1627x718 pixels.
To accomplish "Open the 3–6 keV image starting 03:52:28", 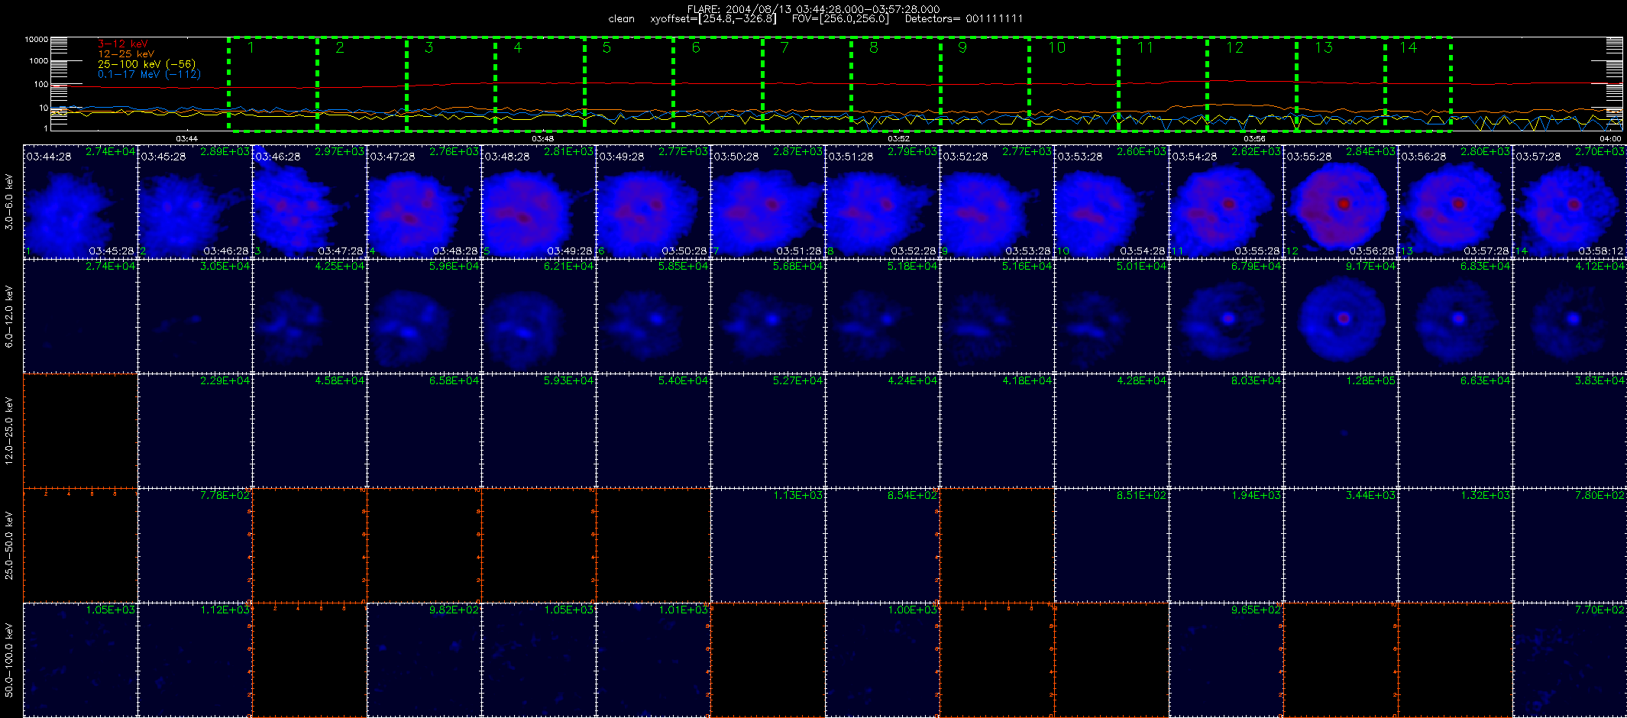I will pyautogui.click(x=997, y=202).
